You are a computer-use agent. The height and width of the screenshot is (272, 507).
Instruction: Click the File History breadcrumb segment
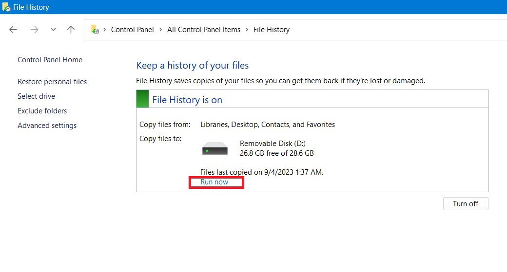pyautogui.click(x=272, y=30)
